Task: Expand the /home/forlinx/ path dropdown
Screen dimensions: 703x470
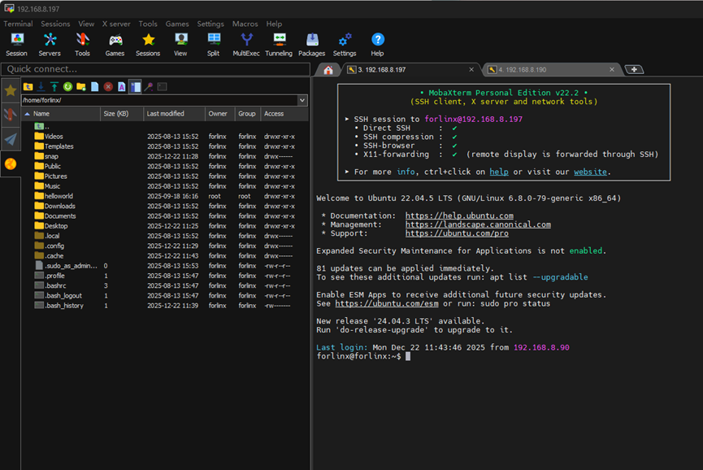Action: point(302,100)
